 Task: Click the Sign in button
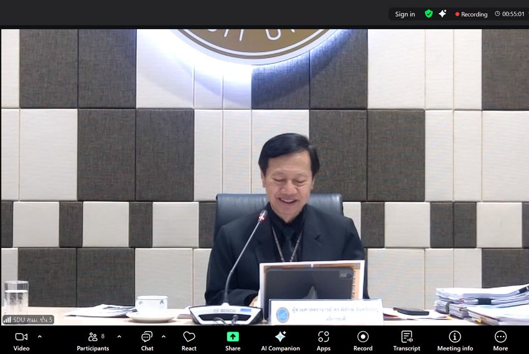coord(405,14)
